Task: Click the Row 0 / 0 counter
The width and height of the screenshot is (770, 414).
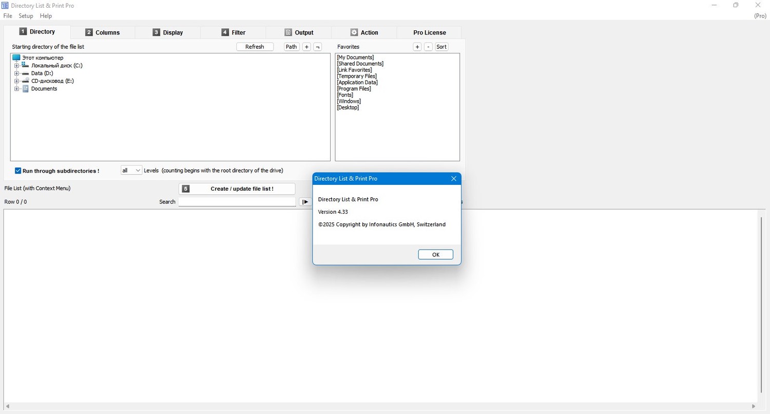Action: [15, 202]
